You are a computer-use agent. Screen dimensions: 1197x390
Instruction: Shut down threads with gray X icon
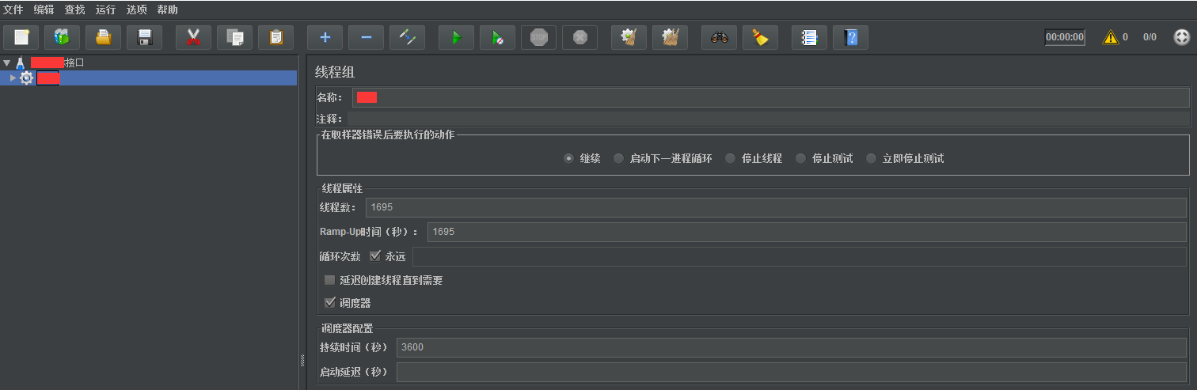[579, 37]
